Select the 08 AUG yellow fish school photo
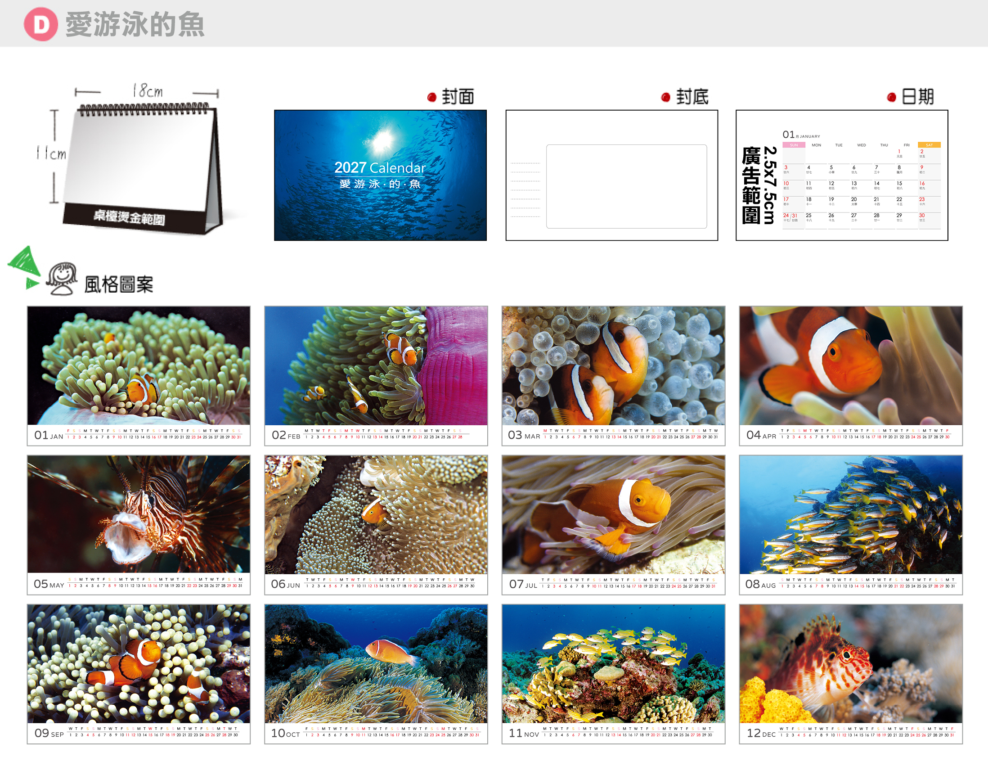The image size is (988, 766). pos(850,514)
